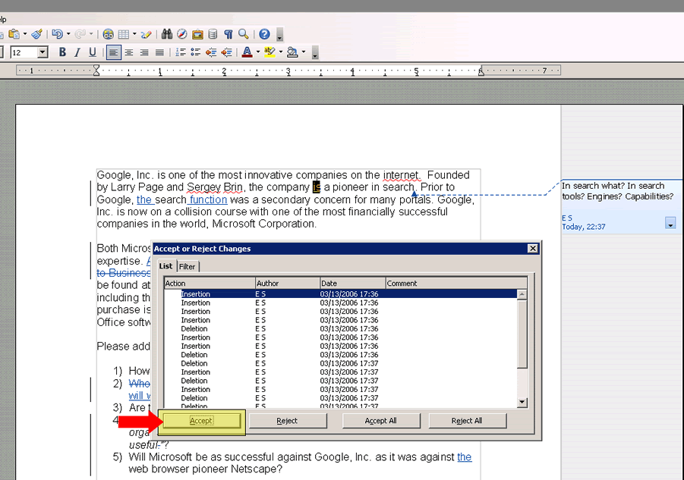Toggle Italic formatting
The image size is (684, 480).
pos(77,52)
